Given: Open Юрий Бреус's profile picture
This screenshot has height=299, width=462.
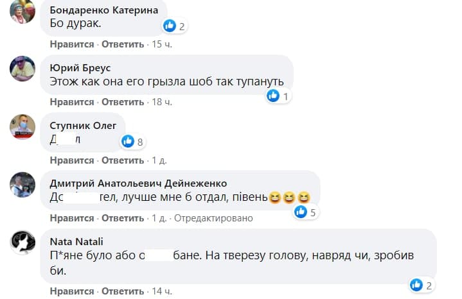Looking at the screenshot, I should [22, 68].
